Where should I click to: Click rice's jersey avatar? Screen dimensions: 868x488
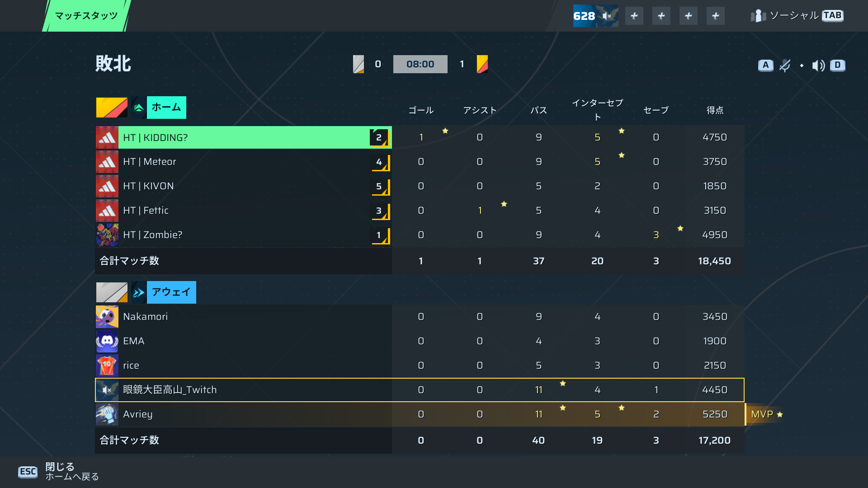pyautogui.click(x=107, y=366)
